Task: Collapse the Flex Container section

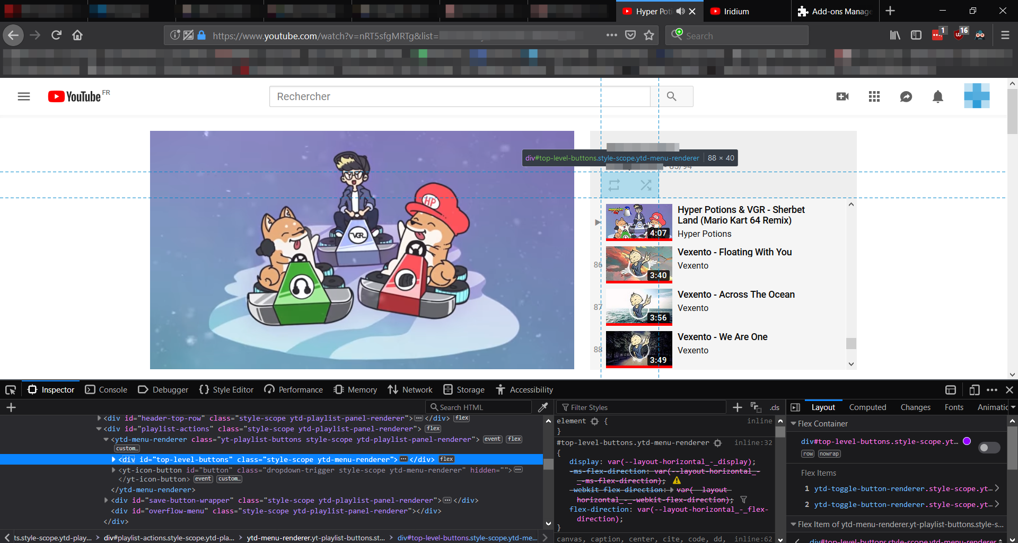Action: click(x=794, y=424)
